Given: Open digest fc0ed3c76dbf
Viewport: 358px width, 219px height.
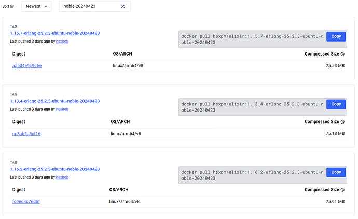Looking at the screenshot, I should click(25, 201).
